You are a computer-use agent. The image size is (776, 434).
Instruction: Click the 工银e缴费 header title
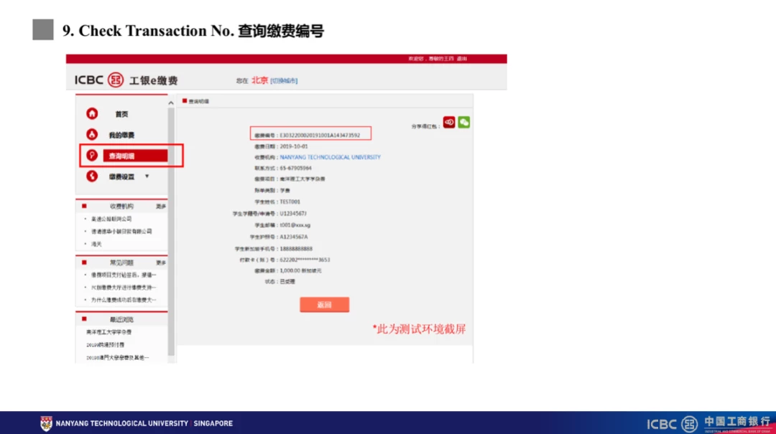click(154, 80)
